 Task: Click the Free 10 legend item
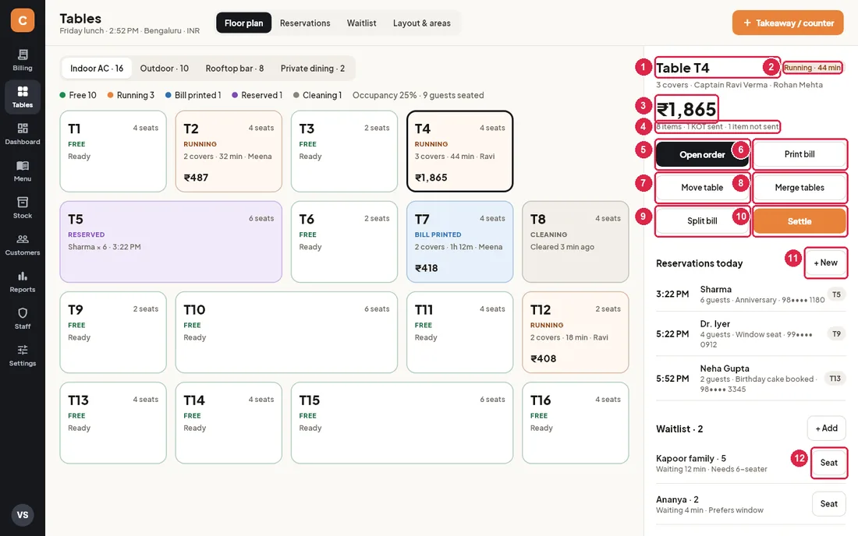[78, 95]
